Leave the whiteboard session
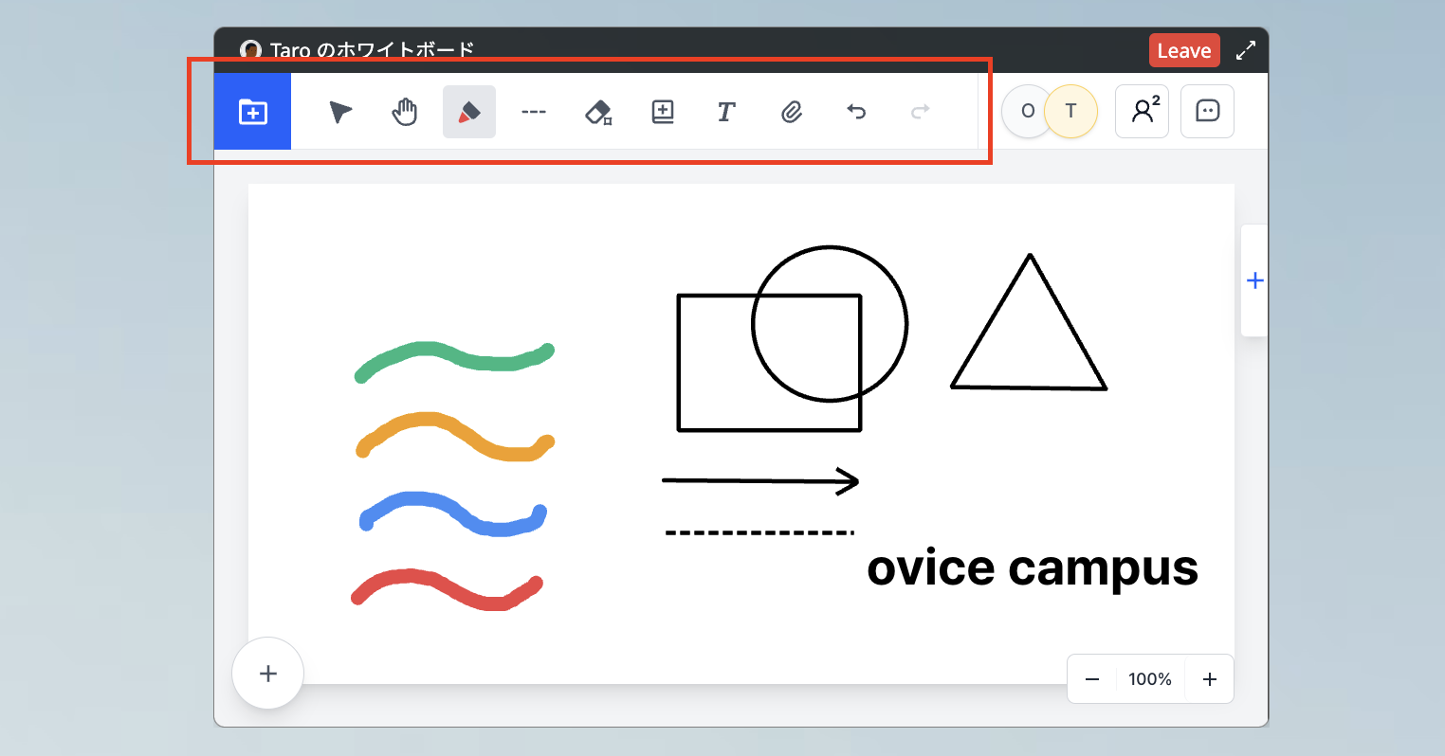Screen dimensions: 1445x756 (x=1184, y=51)
